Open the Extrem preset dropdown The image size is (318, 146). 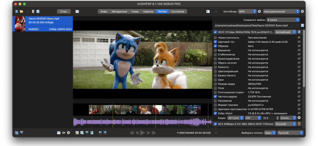coord(288,118)
